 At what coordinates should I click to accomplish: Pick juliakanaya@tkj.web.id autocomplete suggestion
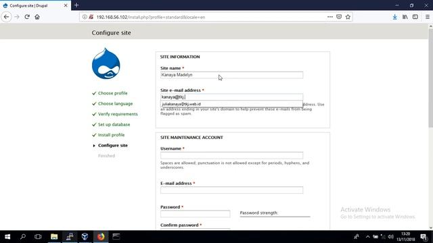click(231, 104)
